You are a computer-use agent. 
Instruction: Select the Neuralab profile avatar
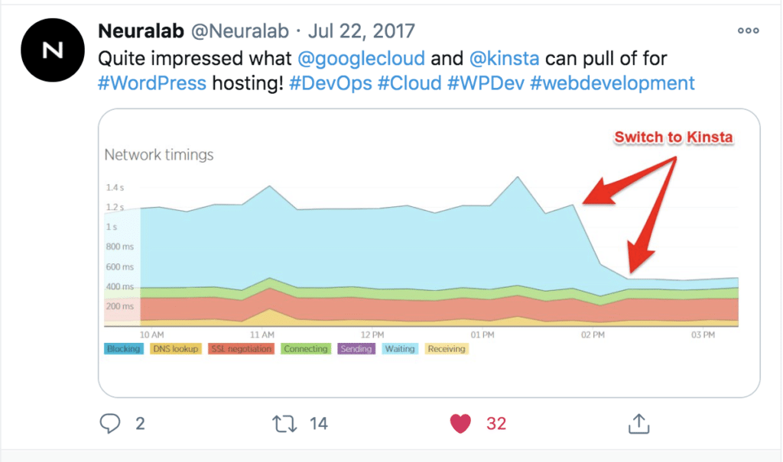[x=52, y=49]
